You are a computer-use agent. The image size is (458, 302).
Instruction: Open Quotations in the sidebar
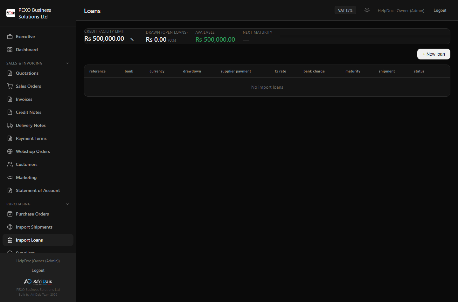(x=38, y=73)
